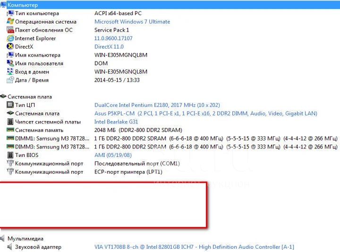Select the Системная плата section heading
The image size is (340, 252).
30,97
